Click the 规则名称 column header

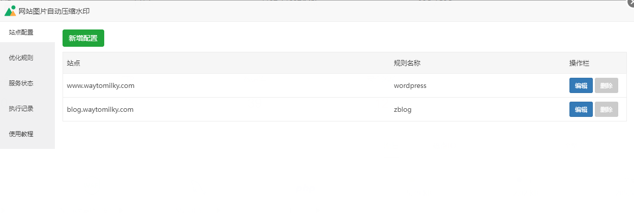pos(407,63)
